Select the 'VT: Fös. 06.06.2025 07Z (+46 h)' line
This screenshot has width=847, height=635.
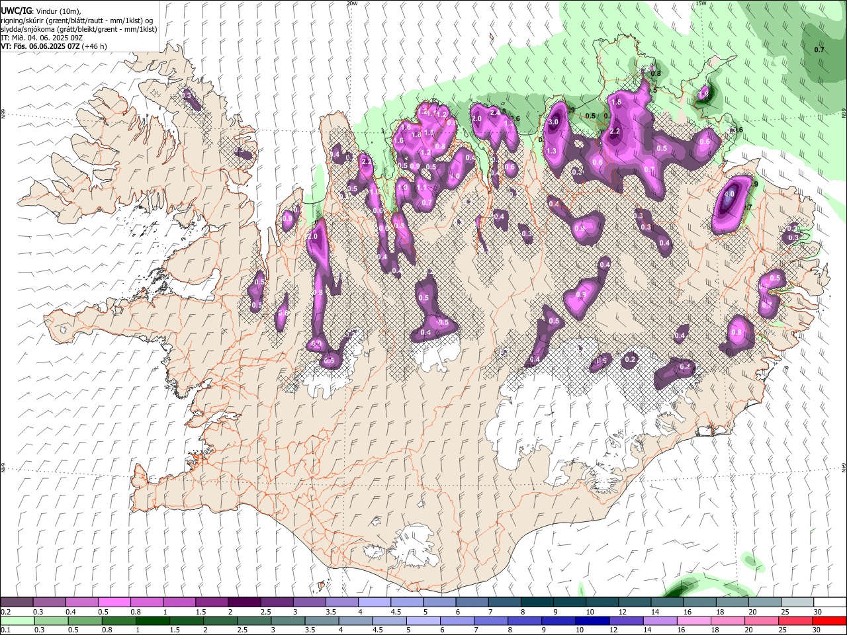point(54,46)
